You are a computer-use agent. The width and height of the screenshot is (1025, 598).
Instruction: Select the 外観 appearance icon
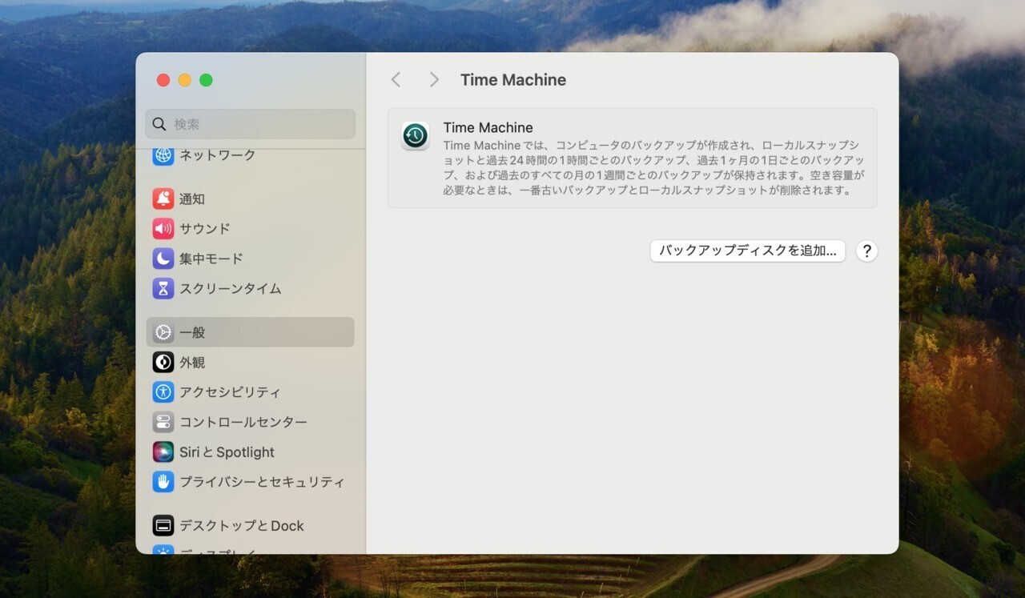[x=163, y=363]
